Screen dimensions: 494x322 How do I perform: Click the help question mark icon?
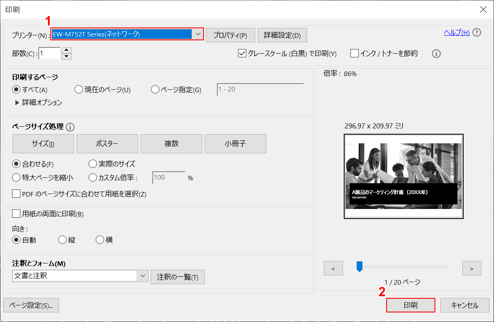(x=477, y=32)
